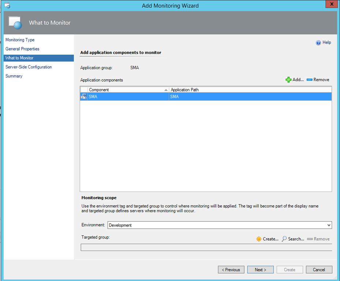Open the Environment dropdown

tap(329, 225)
